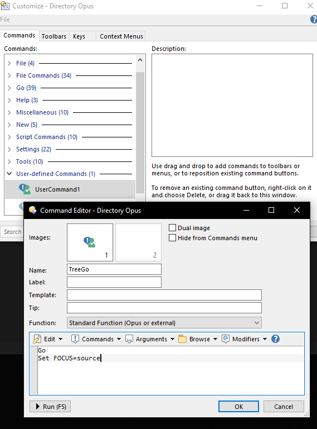The image size is (317, 429).
Task: Click the OK button
Action: point(238,407)
